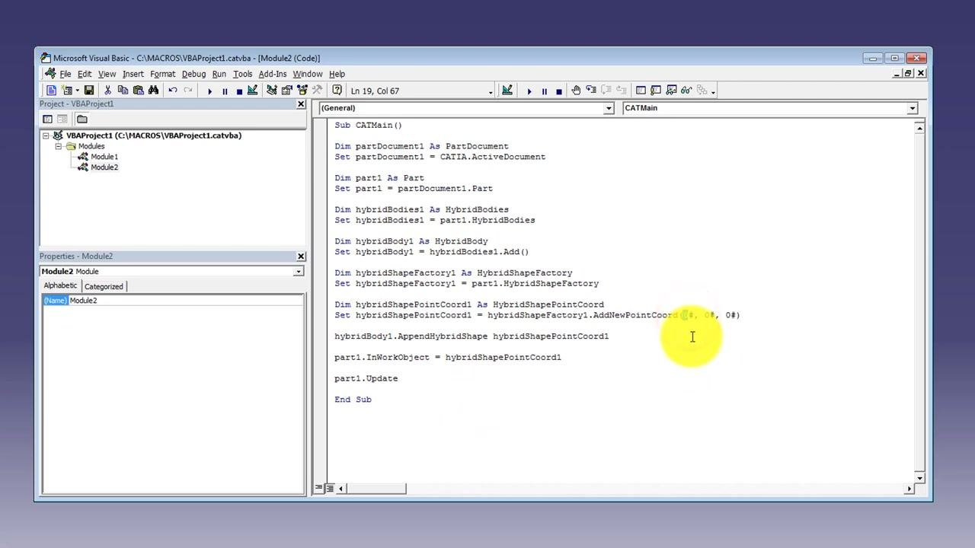Toggle breakpoint with the hand icon
This screenshot has width=975, height=548.
pos(577,91)
